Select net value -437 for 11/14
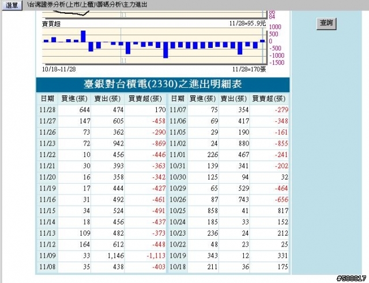Viewport: 369px width, 283px height. point(159,222)
